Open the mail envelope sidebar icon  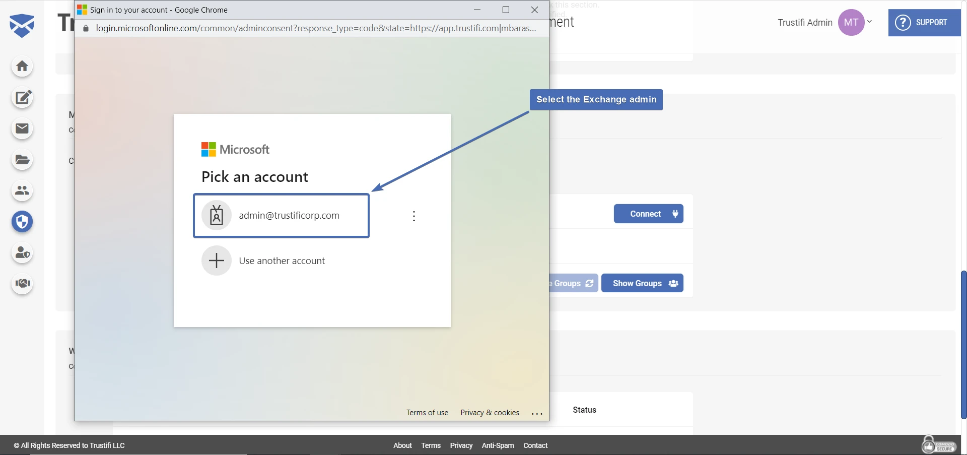(x=22, y=129)
